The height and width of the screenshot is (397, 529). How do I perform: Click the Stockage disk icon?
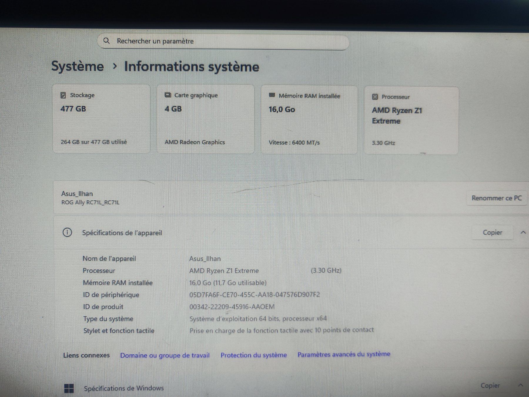[63, 95]
